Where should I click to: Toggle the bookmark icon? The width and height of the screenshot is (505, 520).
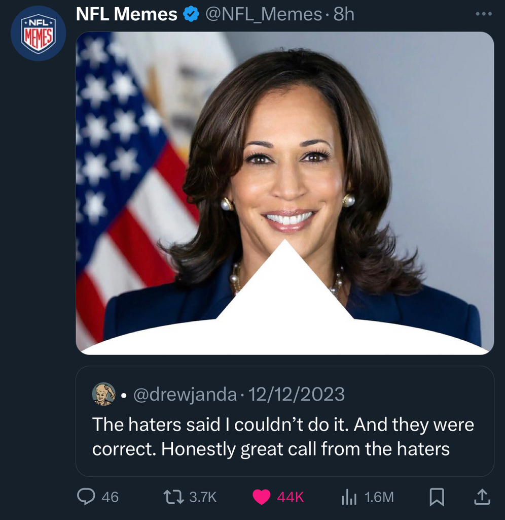coord(437,497)
